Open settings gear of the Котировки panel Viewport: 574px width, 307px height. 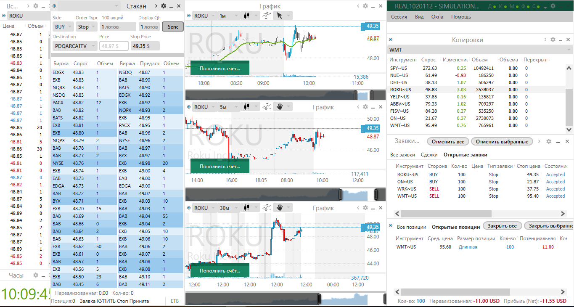(x=553, y=40)
